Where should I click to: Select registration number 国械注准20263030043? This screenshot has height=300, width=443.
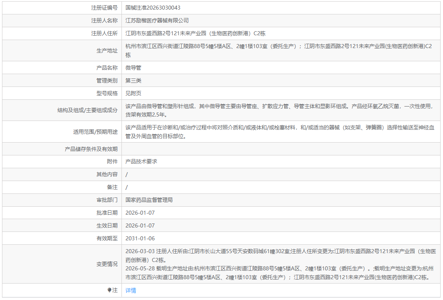[153, 8]
